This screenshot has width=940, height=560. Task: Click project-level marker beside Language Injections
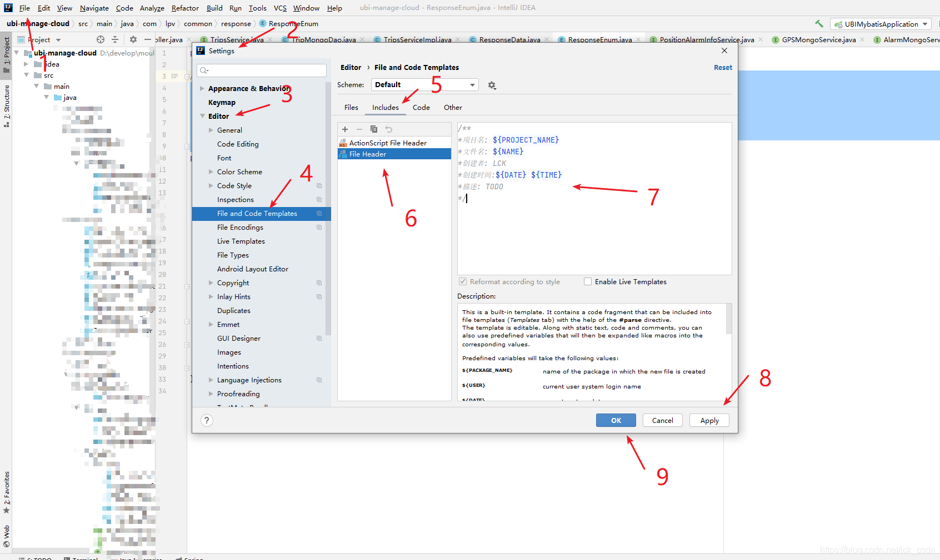pyautogui.click(x=319, y=380)
